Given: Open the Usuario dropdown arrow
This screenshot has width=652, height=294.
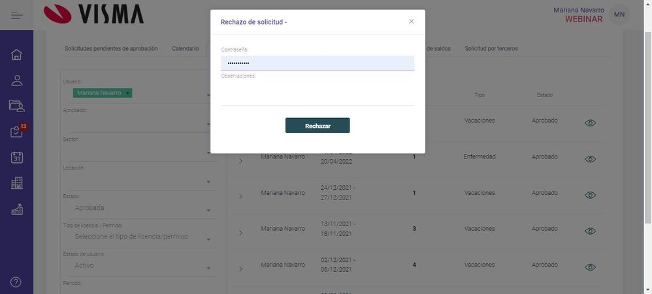Looking at the screenshot, I should coord(208,95).
